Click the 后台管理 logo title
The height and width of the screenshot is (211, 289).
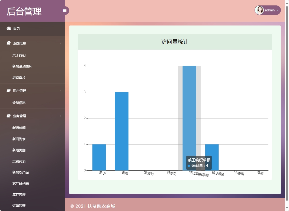(24, 11)
